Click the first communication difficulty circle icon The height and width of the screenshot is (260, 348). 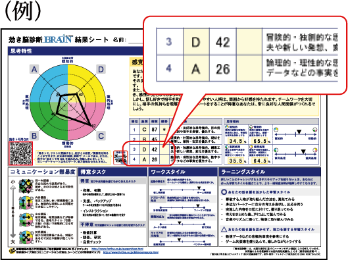coord(26,186)
